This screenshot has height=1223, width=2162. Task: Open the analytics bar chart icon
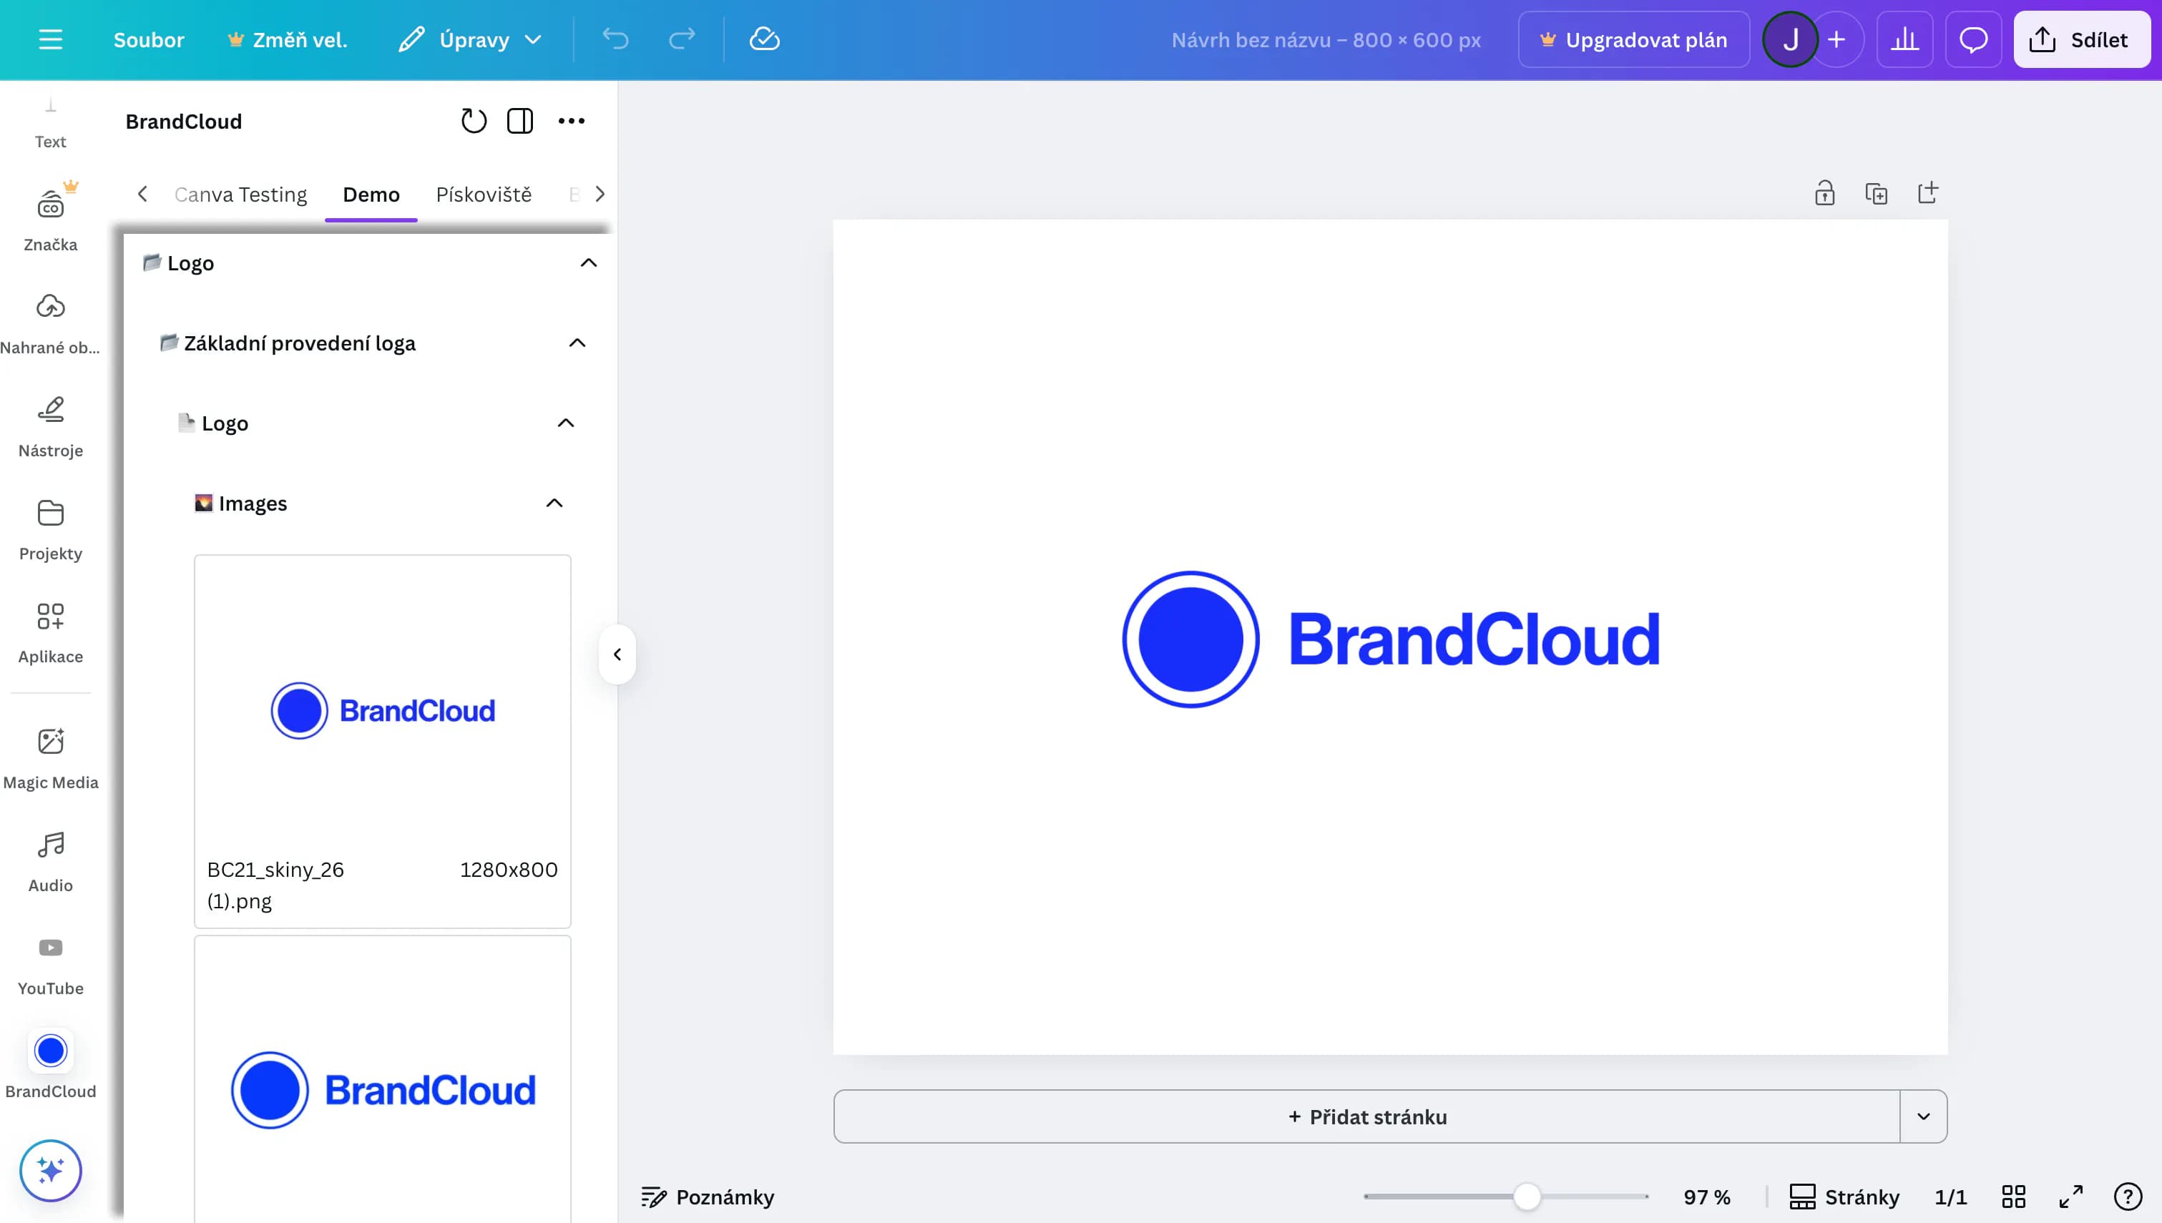[x=1904, y=39]
